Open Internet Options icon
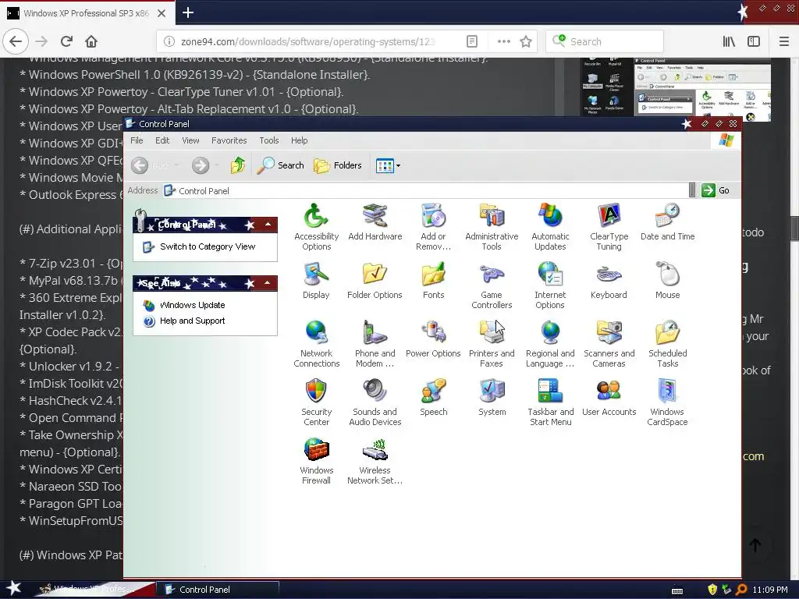Image resolution: width=799 pixels, height=599 pixels. [x=550, y=285]
